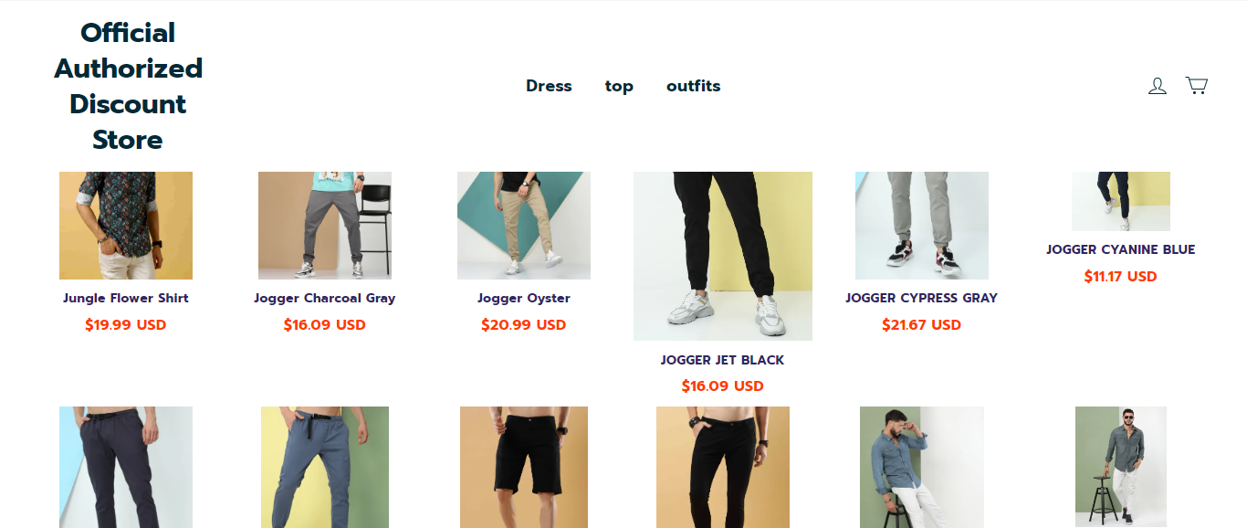Screen dimensions: 1247x528
Task: Open the outfits menu item
Action: coord(693,86)
